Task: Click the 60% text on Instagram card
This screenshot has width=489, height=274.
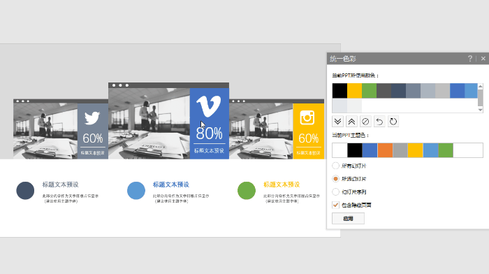Action: pos(309,138)
